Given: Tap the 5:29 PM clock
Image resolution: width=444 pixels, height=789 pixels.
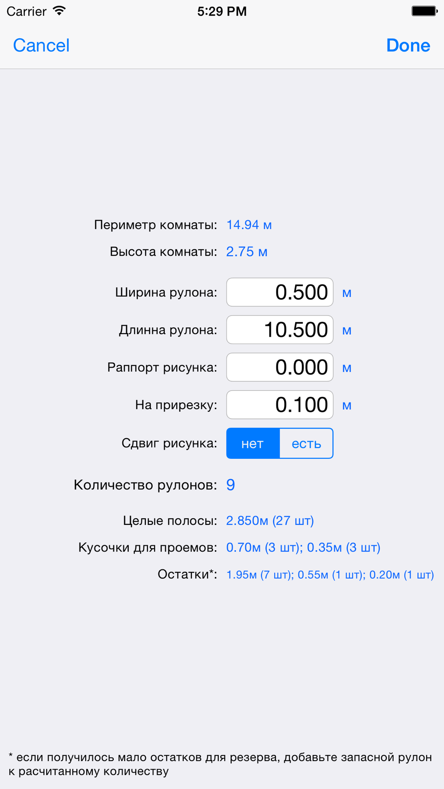Looking at the screenshot, I should coord(222,11).
